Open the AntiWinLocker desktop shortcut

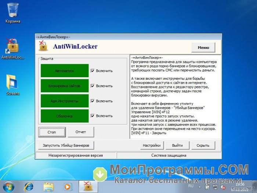(12, 49)
